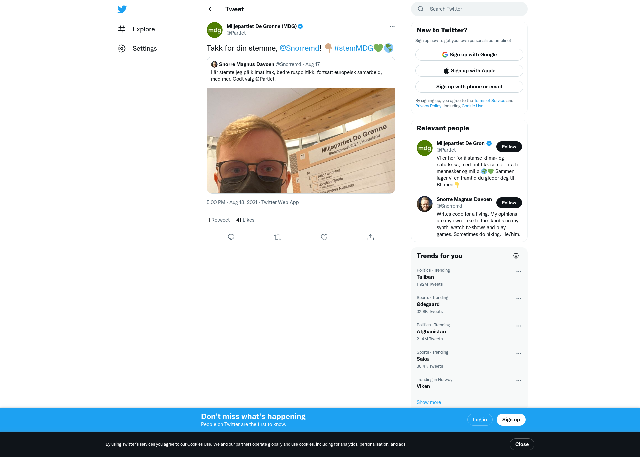Open more options for Taliban trend
The image size is (640, 457).
[x=519, y=271]
